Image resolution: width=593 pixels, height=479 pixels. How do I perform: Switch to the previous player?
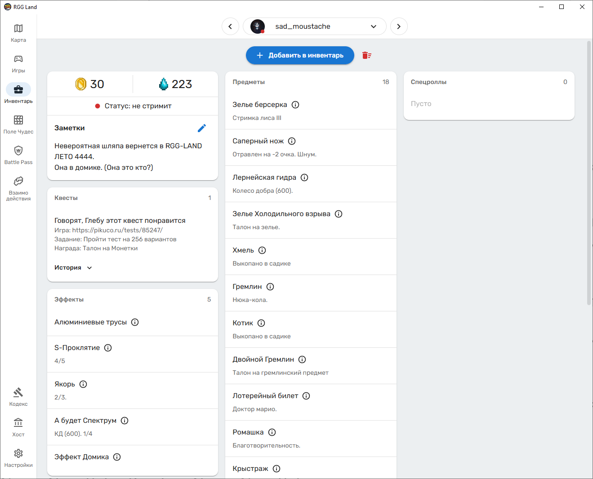point(230,27)
